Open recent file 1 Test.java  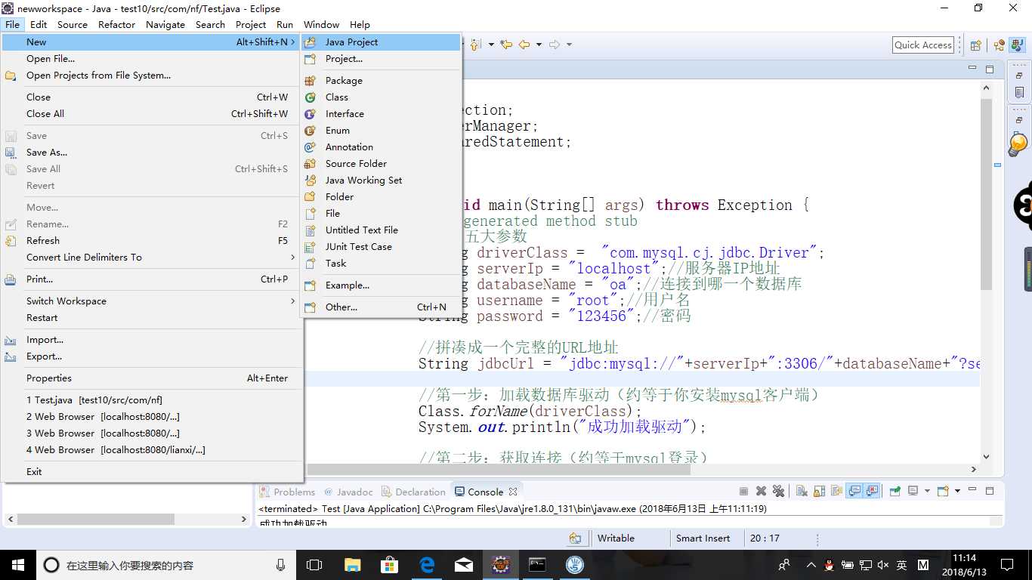[94, 400]
